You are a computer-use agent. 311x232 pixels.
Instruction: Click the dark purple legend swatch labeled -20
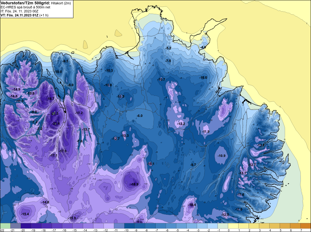[26, 226]
